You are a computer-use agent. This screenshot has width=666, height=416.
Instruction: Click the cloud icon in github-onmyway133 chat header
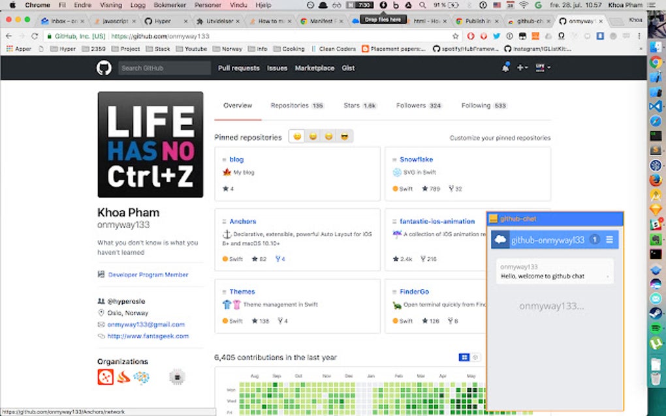tap(499, 239)
